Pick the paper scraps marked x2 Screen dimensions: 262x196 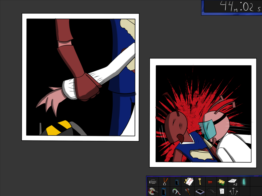233,181
